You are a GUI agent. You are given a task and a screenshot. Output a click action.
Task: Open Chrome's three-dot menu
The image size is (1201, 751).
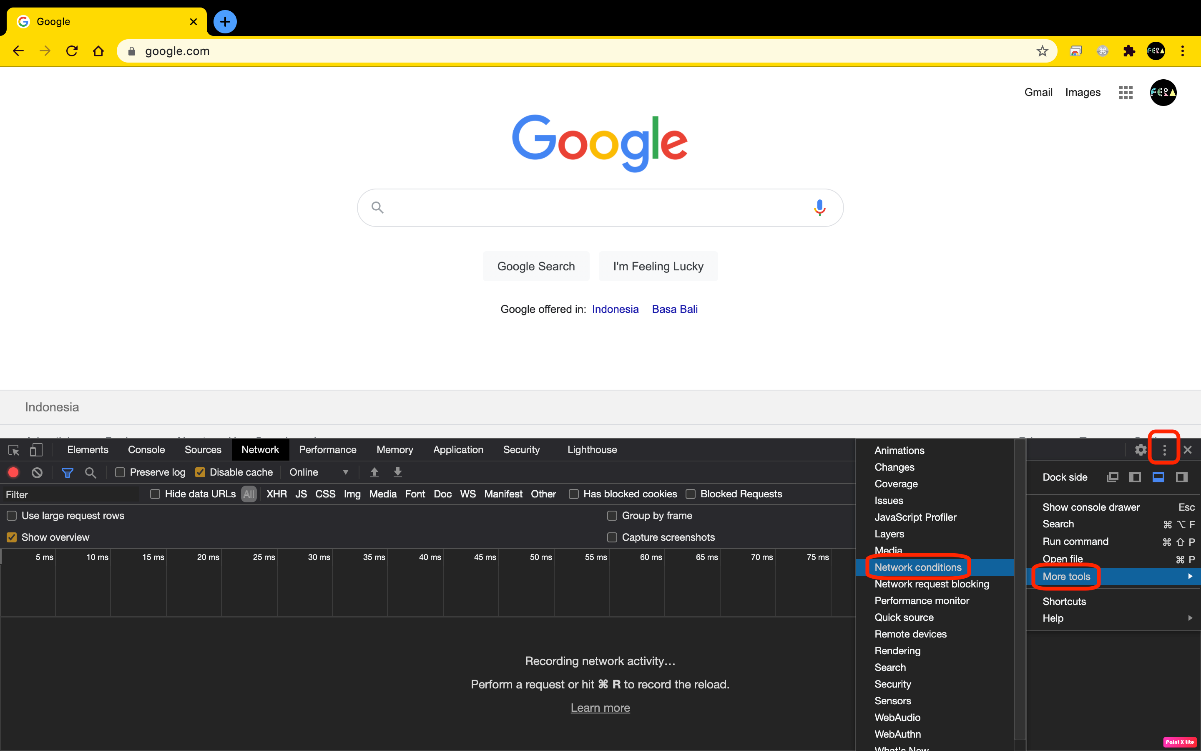(x=1183, y=51)
